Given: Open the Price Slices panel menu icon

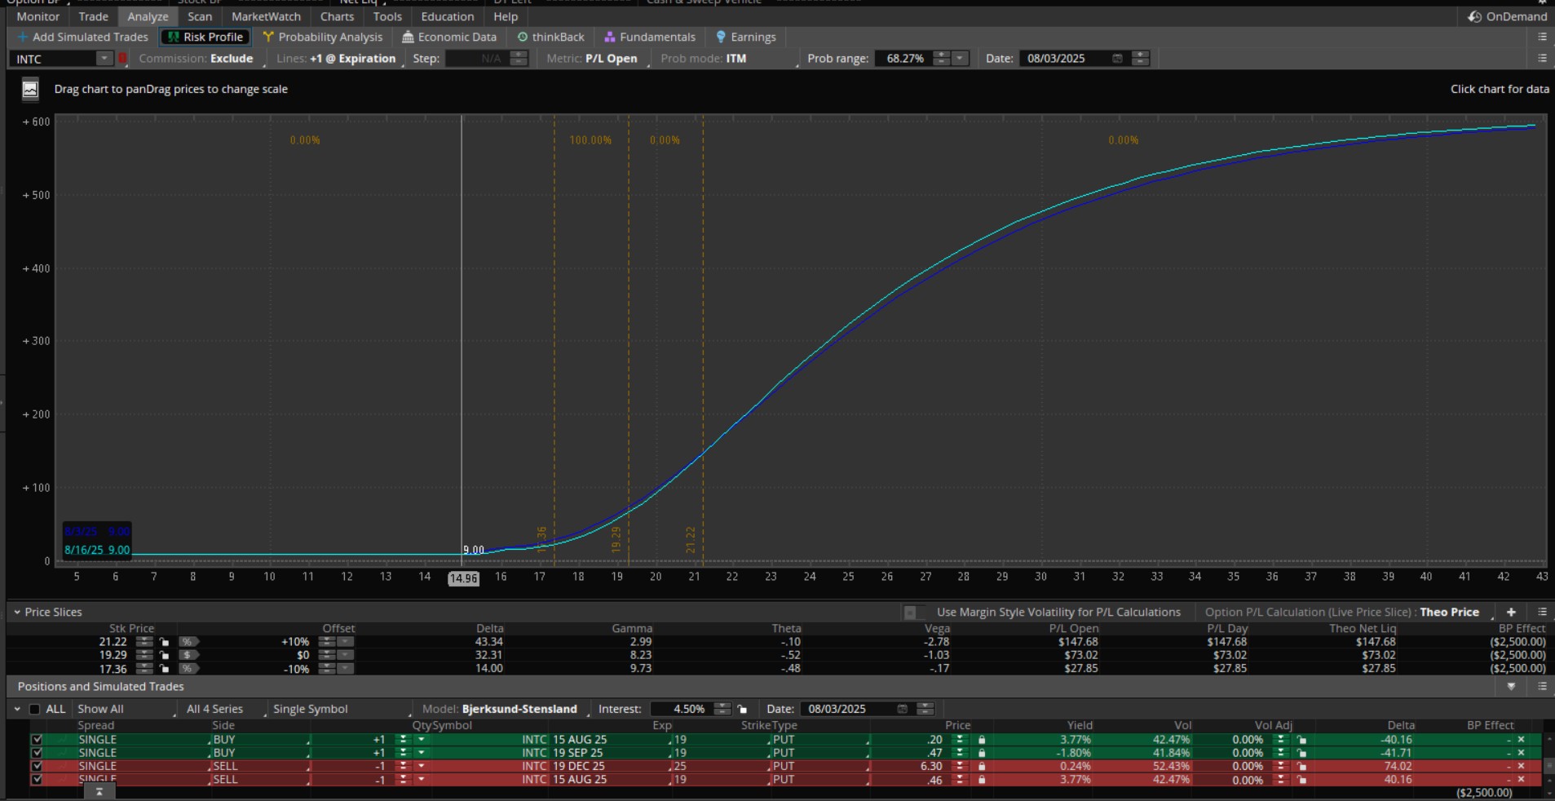Looking at the screenshot, I should pos(1542,612).
